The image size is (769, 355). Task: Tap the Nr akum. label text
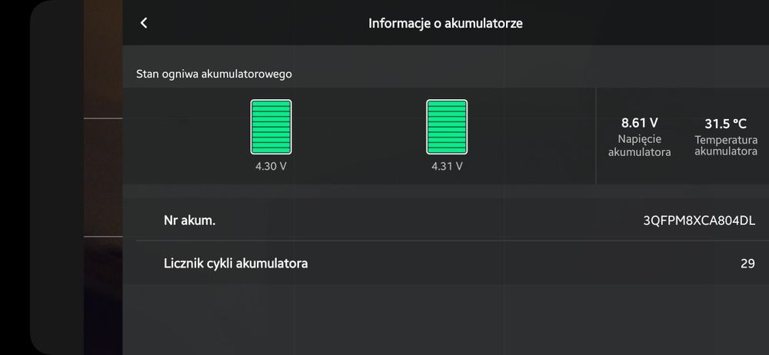coord(189,221)
